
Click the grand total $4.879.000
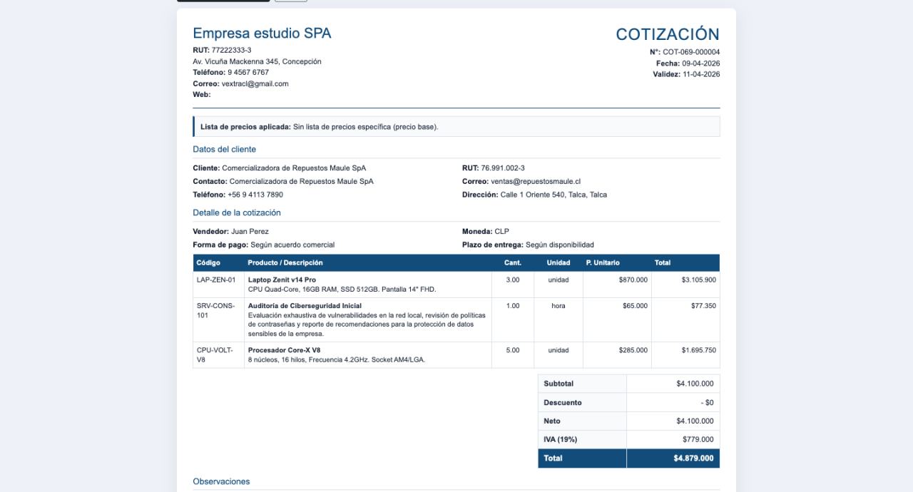(693, 458)
